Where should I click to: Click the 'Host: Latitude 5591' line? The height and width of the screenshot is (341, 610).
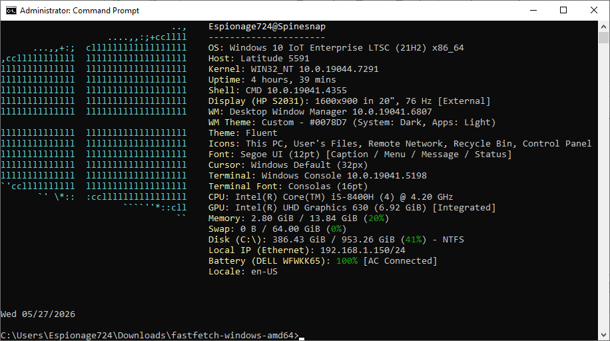(258, 59)
